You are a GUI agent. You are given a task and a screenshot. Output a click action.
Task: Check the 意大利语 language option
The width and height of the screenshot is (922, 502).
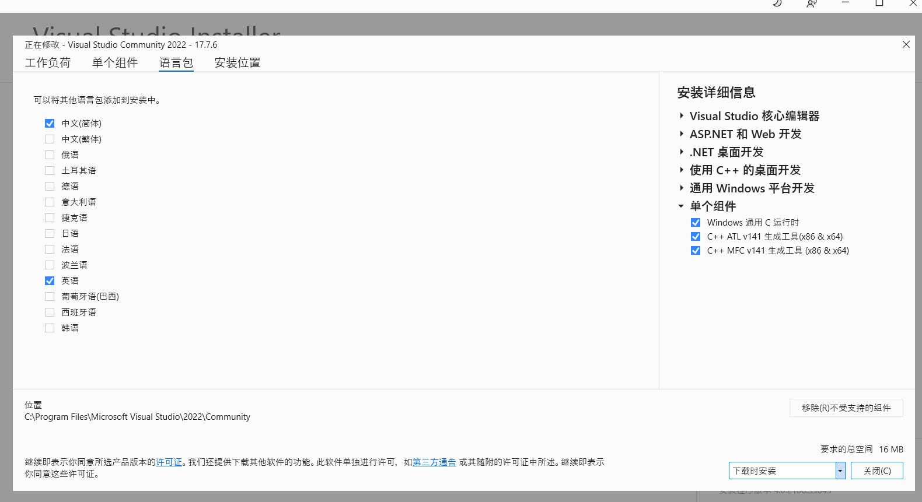coord(50,202)
